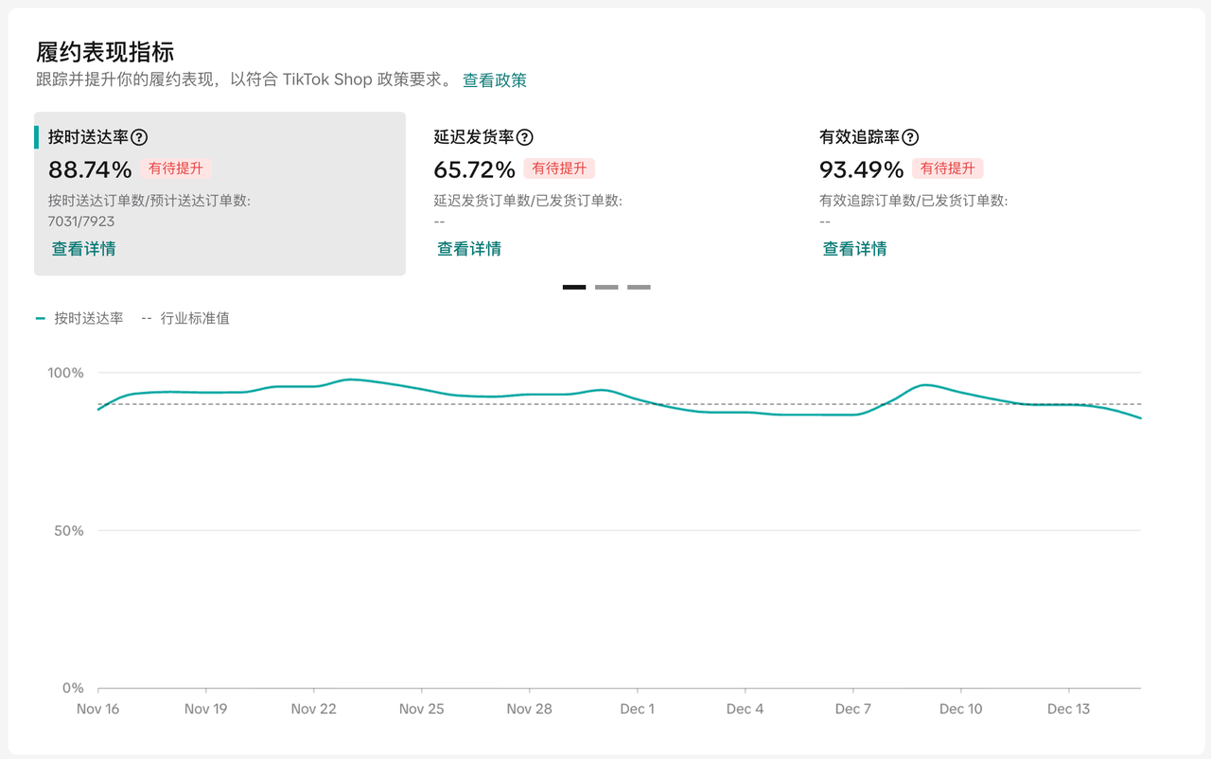Click 有待提升 badge next to 93.49%
The image size is (1211, 759).
click(x=947, y=168)
